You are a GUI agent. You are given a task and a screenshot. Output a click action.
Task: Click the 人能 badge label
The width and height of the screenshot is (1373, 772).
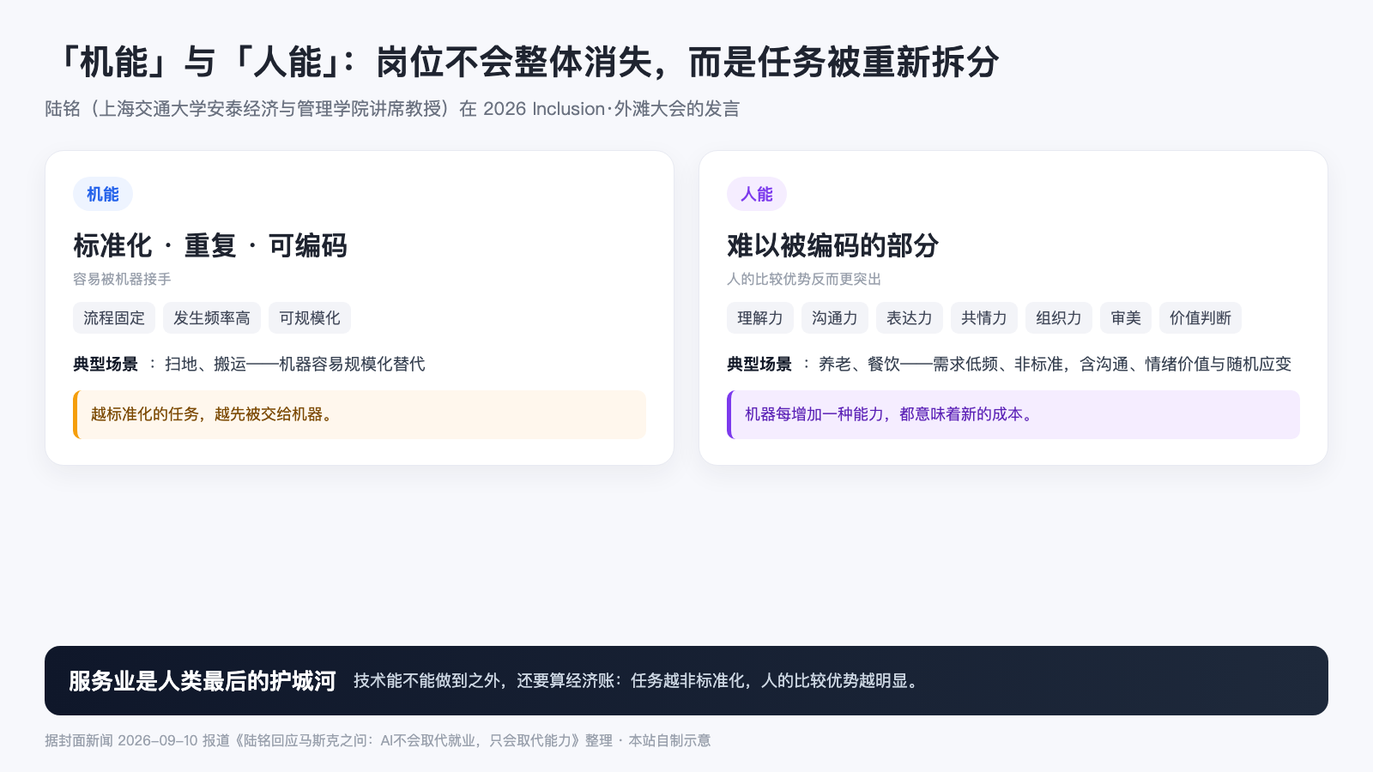(757, 194)
